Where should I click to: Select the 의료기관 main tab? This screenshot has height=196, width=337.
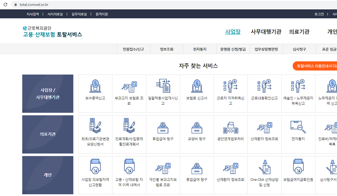point(299,32)
